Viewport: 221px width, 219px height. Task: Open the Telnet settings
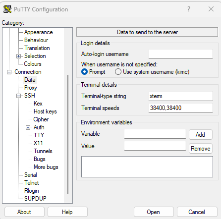coord(31,183)
